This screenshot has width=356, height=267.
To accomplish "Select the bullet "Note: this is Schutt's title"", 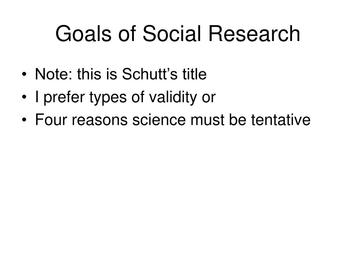I will tap(121, 74).
